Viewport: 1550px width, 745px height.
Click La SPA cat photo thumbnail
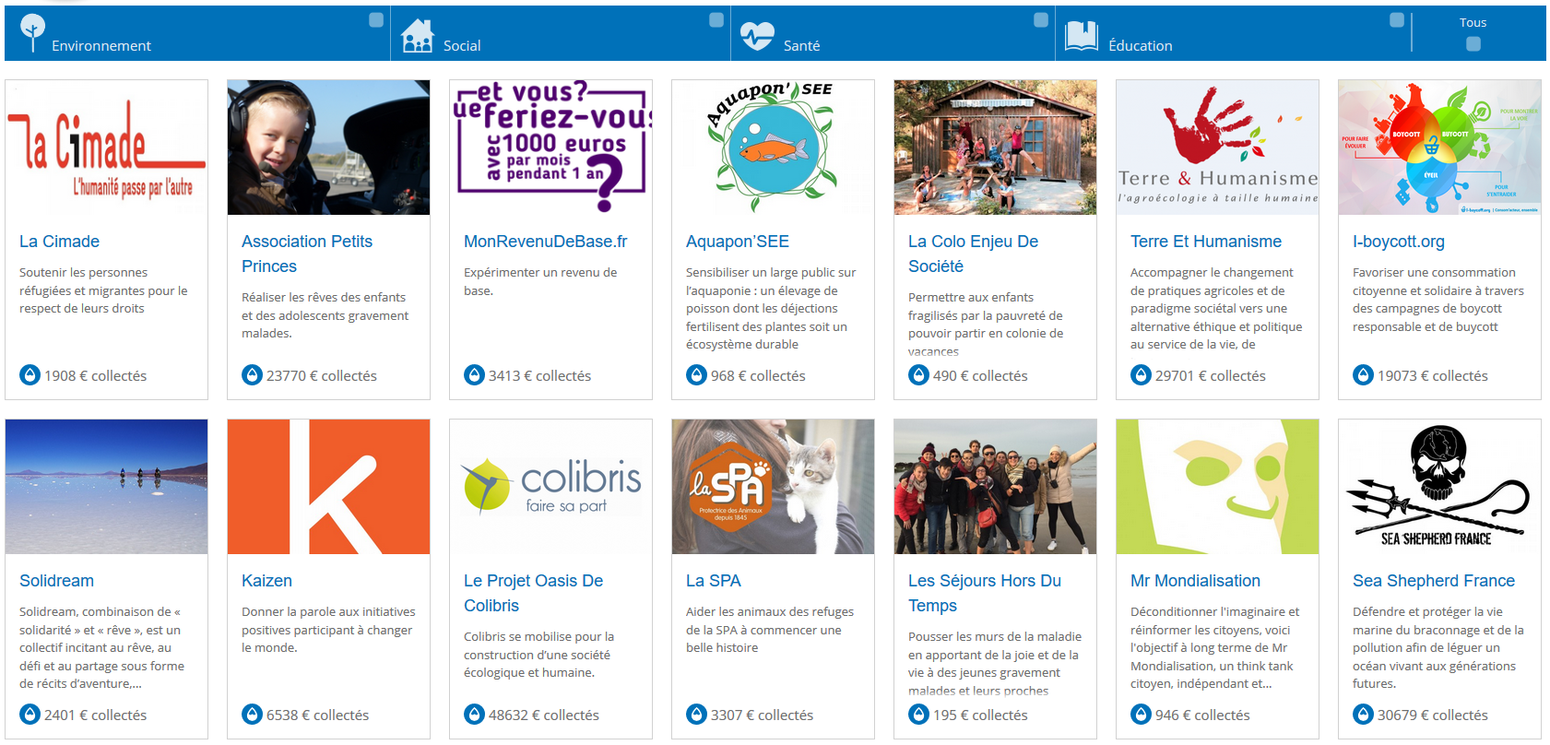click(773, 487)
